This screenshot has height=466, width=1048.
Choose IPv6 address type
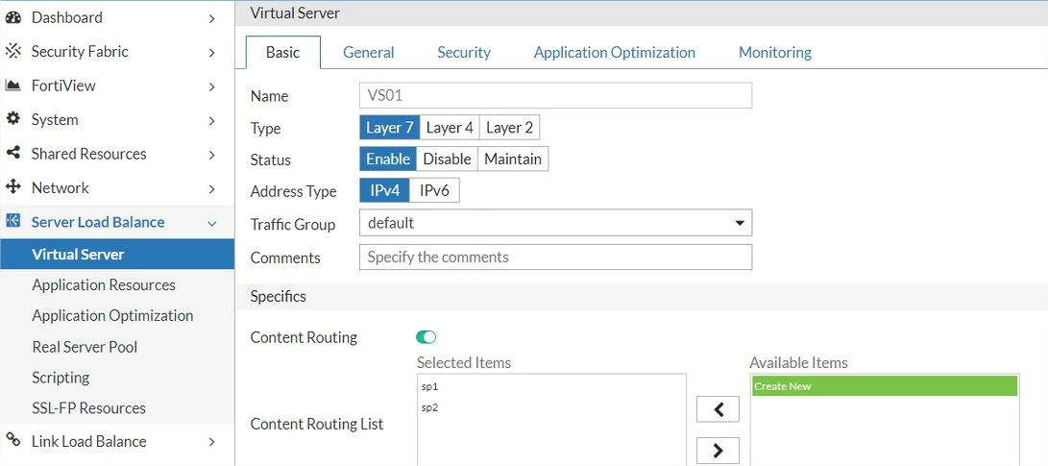click(x=434, y=190)
